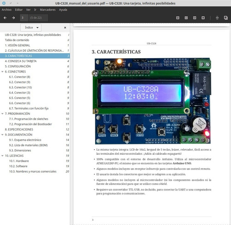Toggle dual page view icon
Viewport: 231px width, 225px height.
pyautogui.click(x=226, y=18)
